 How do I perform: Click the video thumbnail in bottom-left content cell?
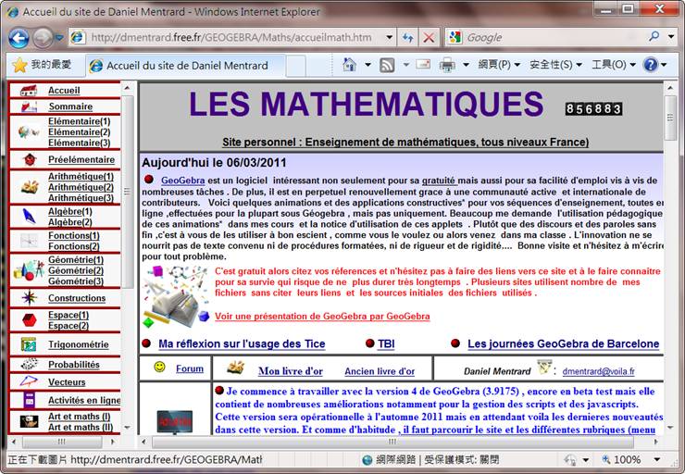175,421
